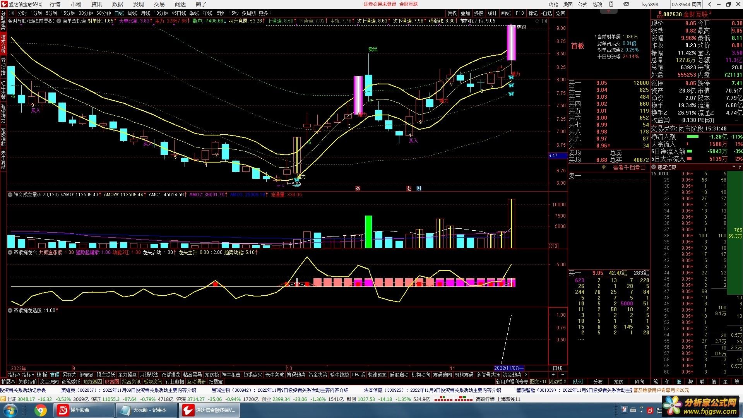
Task: Click the 2022/11/07 date marker on time axis
Action: coord(509,368)
